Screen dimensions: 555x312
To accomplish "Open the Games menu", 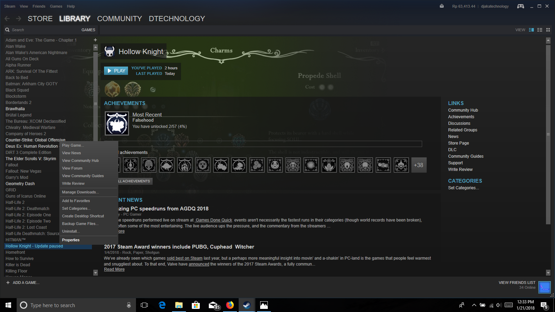I will click(x=56, y=6).
